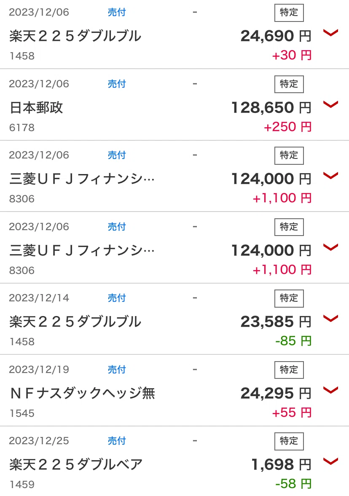
Task: Expand the 楽天225ダブルブル 23,585 円 chevron
Action: pos(330,318)
